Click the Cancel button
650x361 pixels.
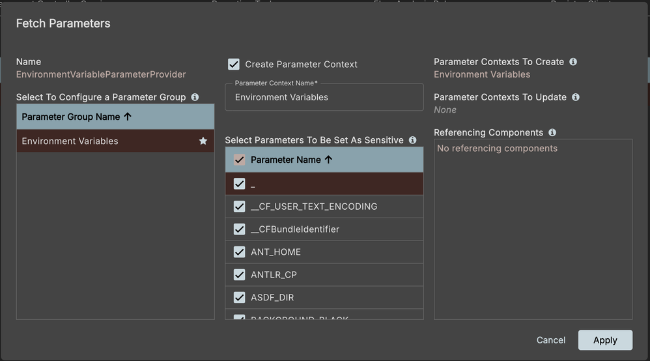pos(550,340)
